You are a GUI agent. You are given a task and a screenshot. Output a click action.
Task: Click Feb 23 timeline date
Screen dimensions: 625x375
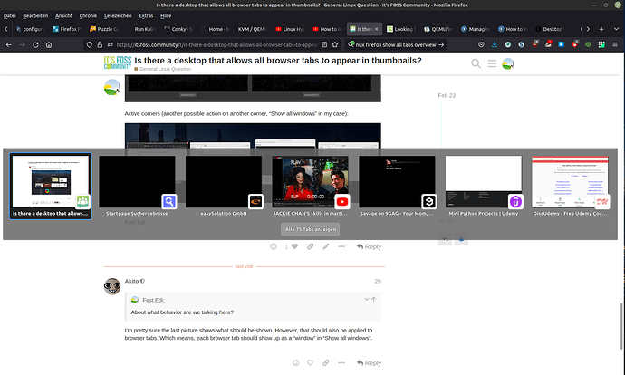(x=447, y=95)
